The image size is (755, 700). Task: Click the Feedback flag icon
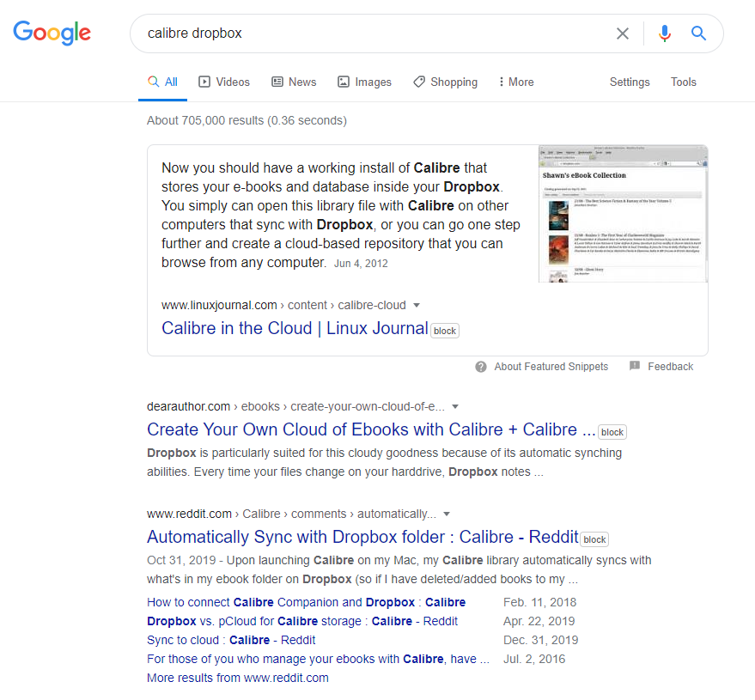[635, 367]
